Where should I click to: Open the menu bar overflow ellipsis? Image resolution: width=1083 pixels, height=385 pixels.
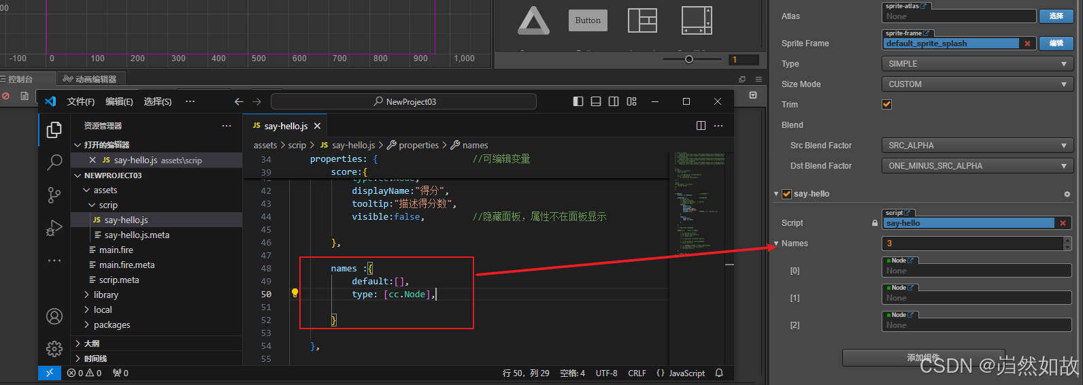[x=190, y=101]
